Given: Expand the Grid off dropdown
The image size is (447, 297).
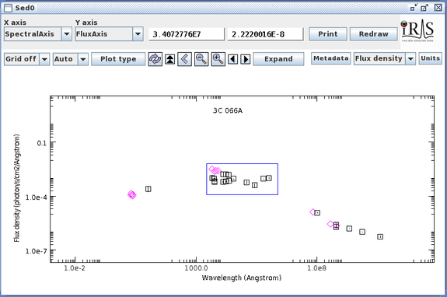Looking at the screenshot, I should click(44, 59).
